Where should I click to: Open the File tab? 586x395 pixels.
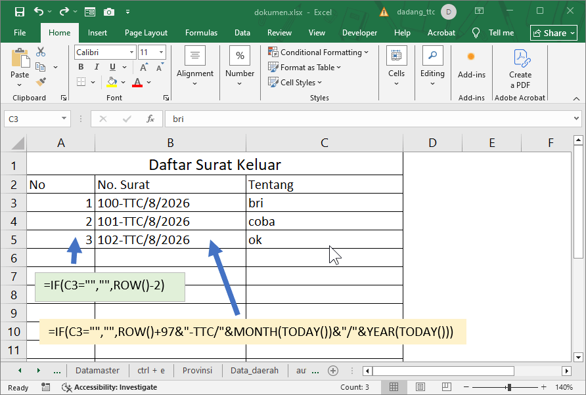coord(20,33)
